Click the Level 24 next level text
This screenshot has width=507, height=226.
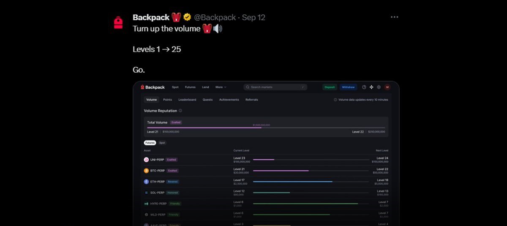[382, 158]
